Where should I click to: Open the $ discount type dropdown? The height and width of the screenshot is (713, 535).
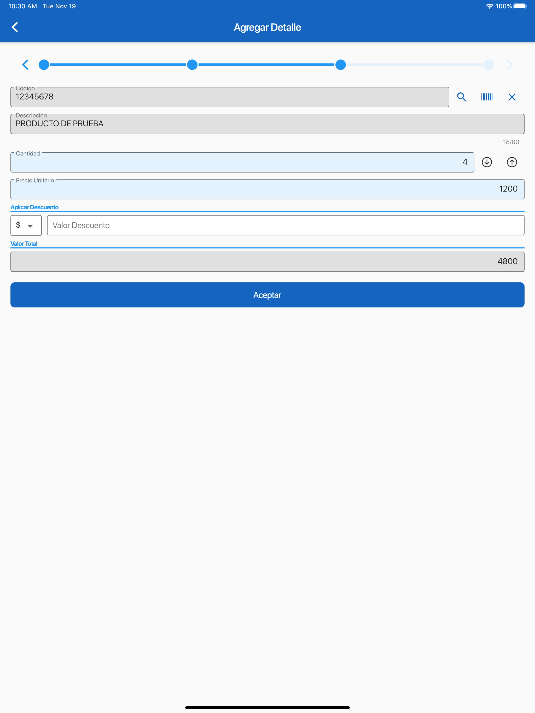point(26,225)
